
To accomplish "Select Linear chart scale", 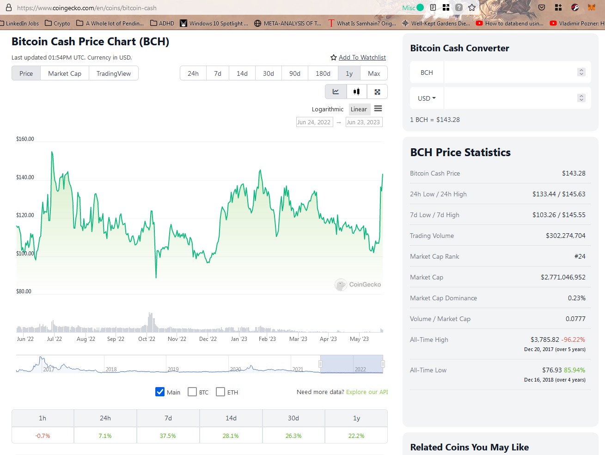I will [x=359, y=109].
